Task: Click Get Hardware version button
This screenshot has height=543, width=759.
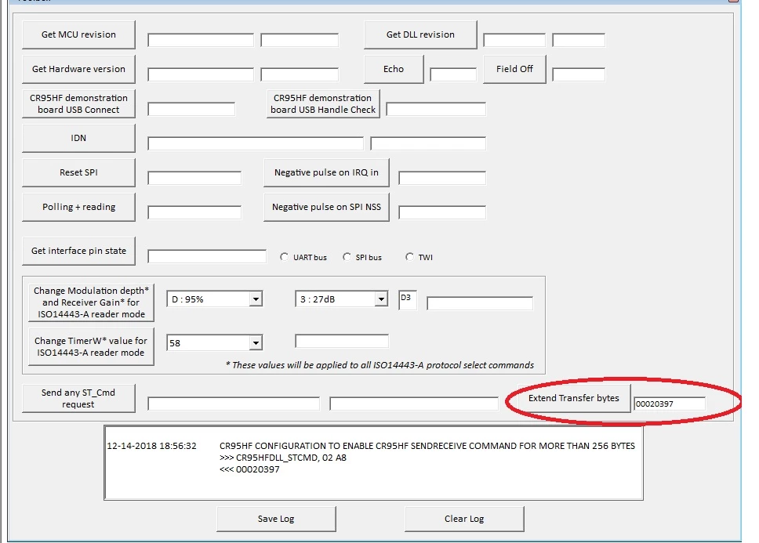Action: tap(78, 69)
